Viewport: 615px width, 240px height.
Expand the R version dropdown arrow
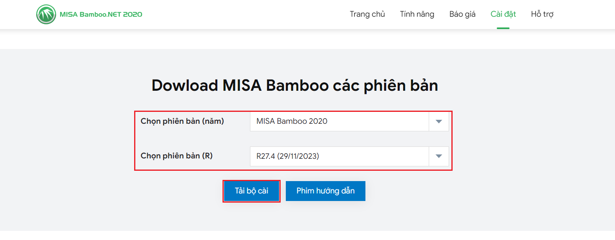click(x=439, y=156)
